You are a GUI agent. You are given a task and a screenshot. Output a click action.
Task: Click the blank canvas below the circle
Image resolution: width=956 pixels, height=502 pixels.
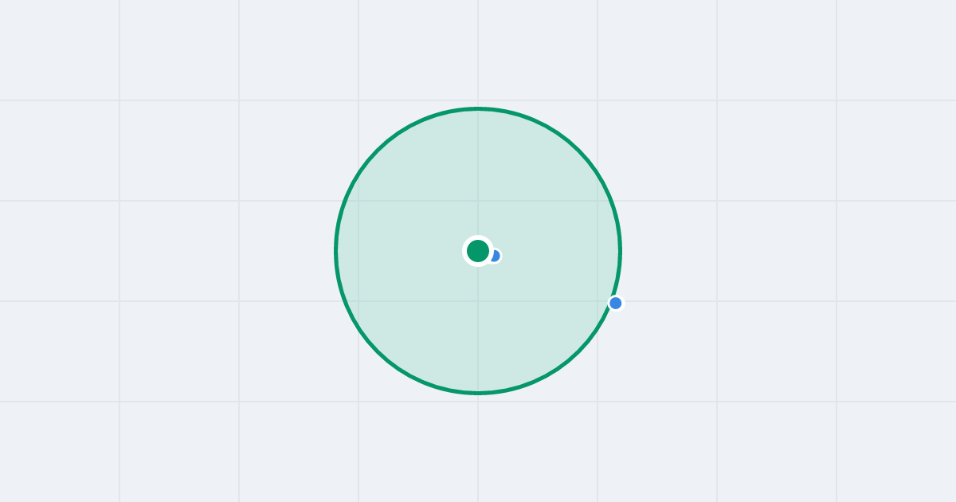(478, 452)
